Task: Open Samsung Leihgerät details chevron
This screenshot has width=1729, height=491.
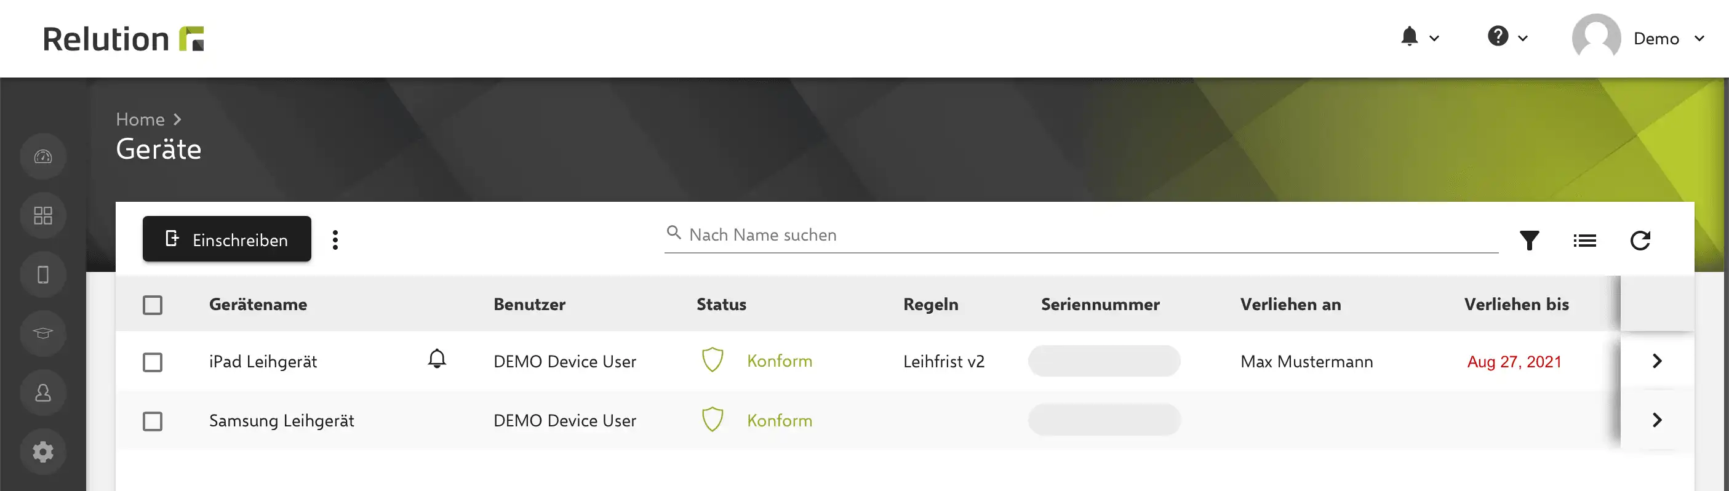Action: (1656, 420)
